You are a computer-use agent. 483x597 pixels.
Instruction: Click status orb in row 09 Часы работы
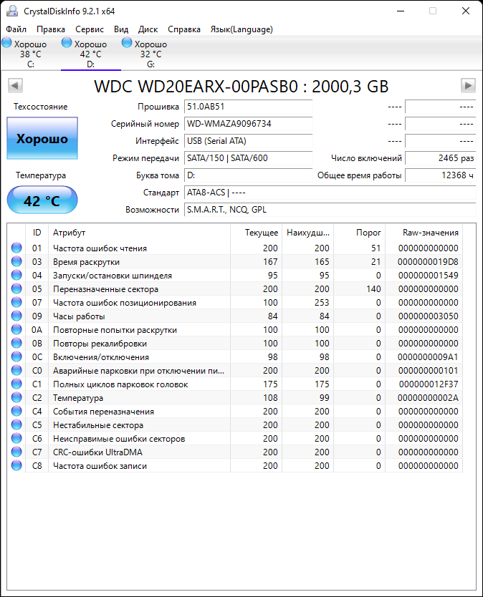pos(16,316)
